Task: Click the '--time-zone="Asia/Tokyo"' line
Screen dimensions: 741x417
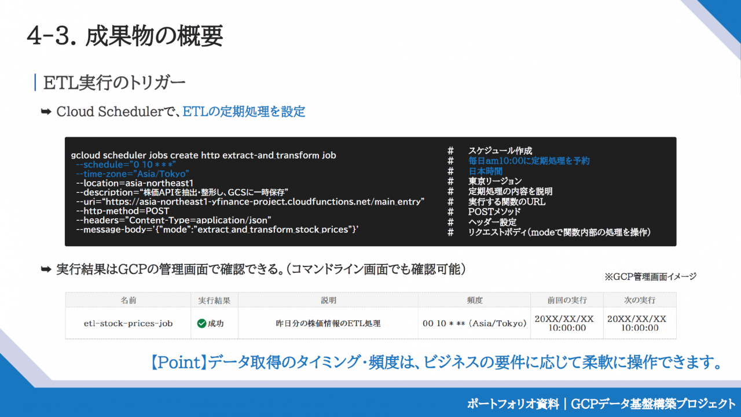Action: point(133,174)
